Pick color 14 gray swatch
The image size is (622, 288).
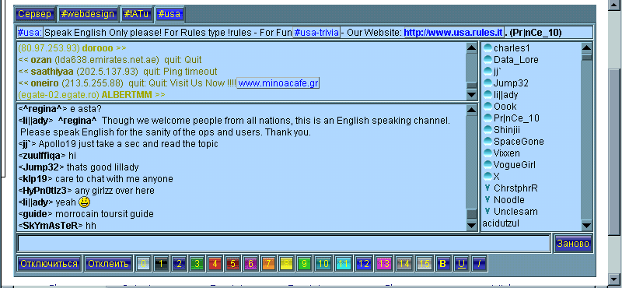pos(404,264)
